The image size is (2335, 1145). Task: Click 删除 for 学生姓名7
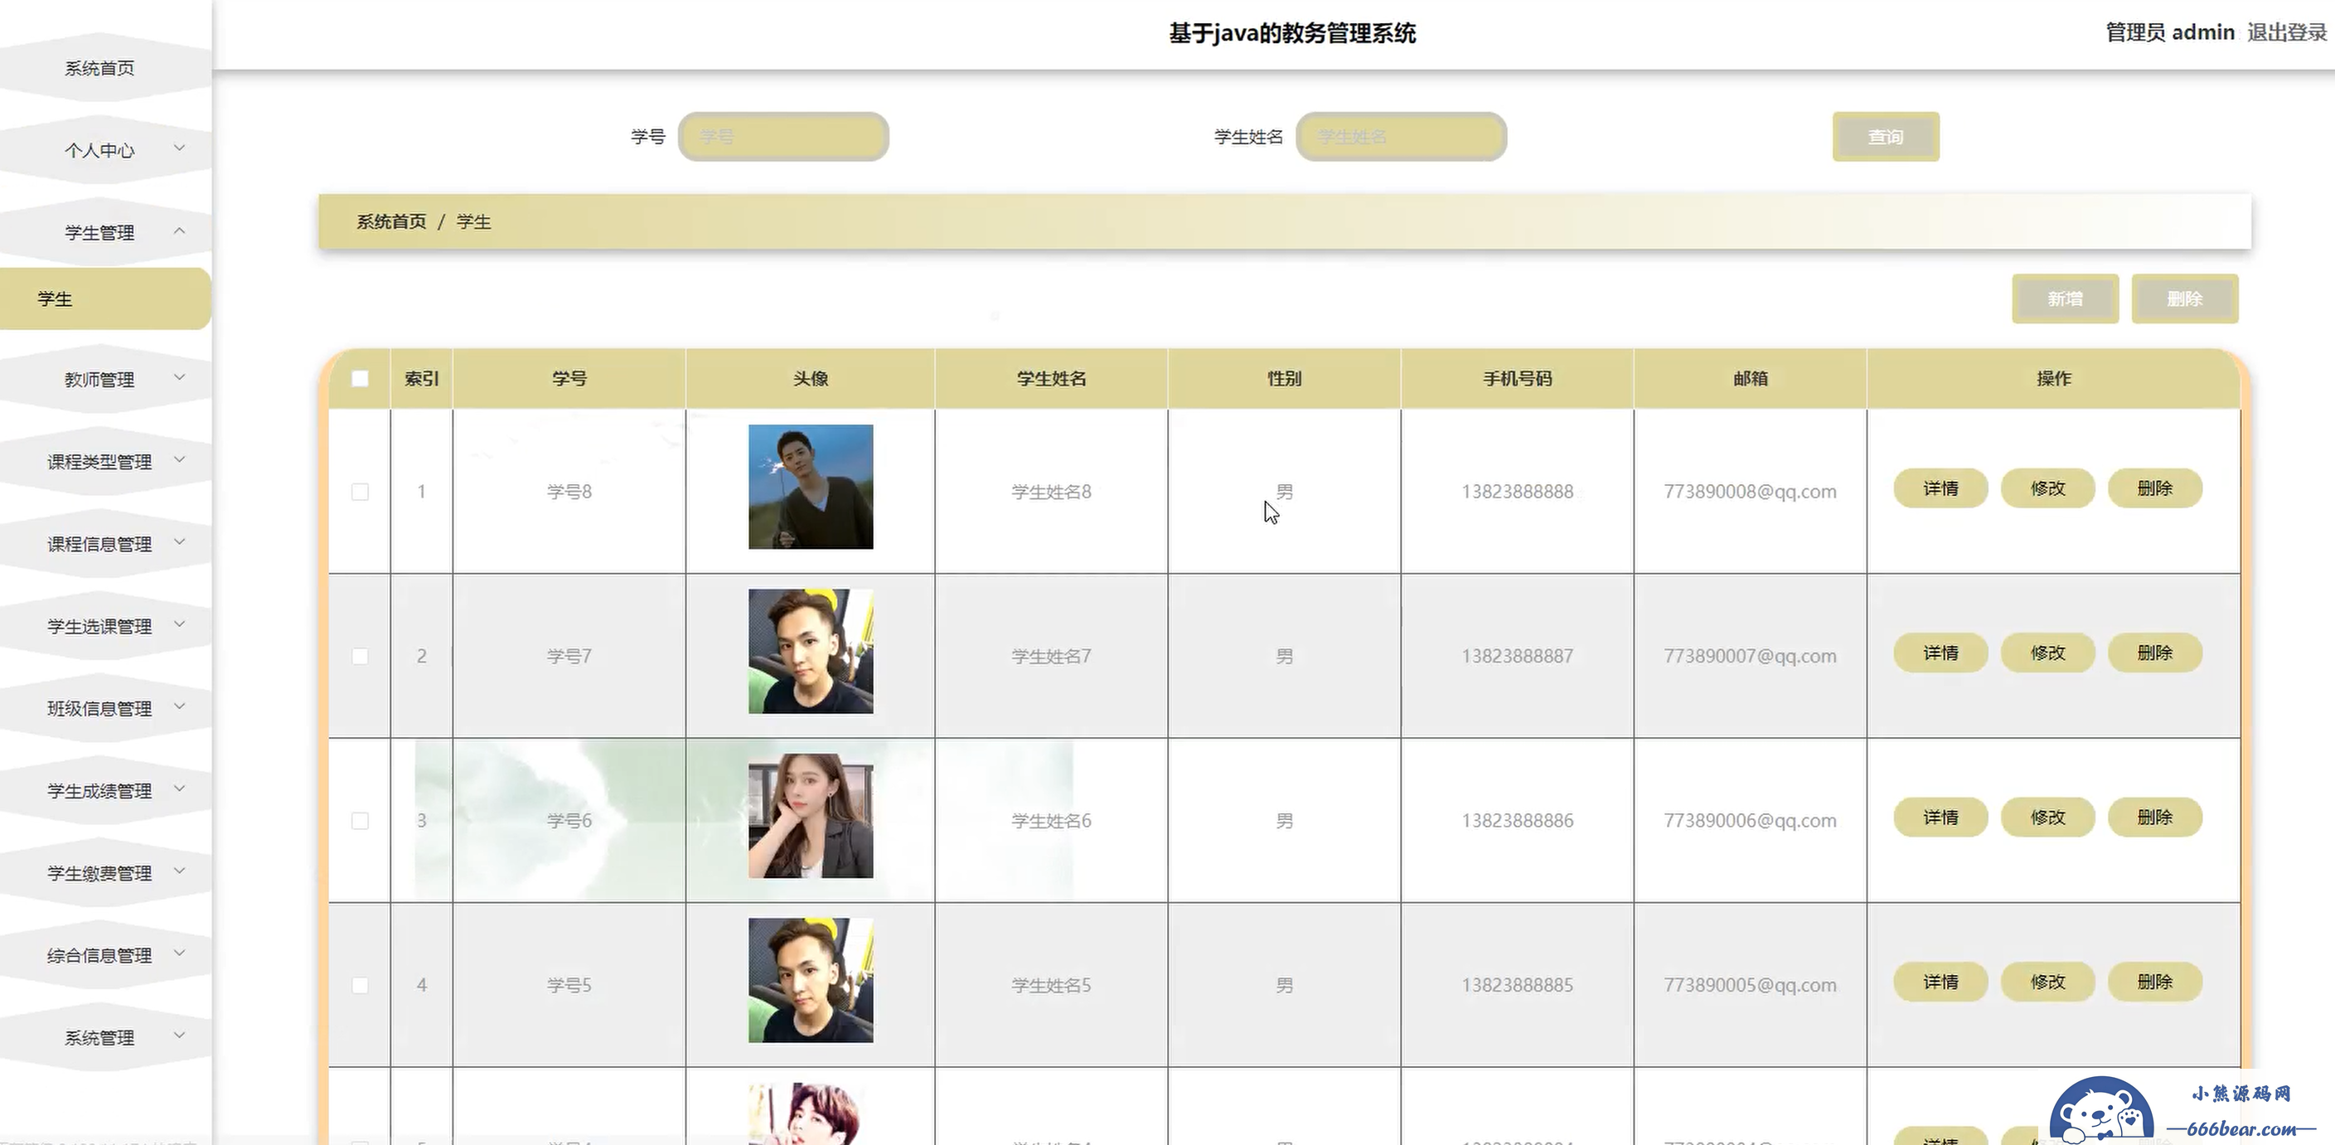[x=2154, y=653]
